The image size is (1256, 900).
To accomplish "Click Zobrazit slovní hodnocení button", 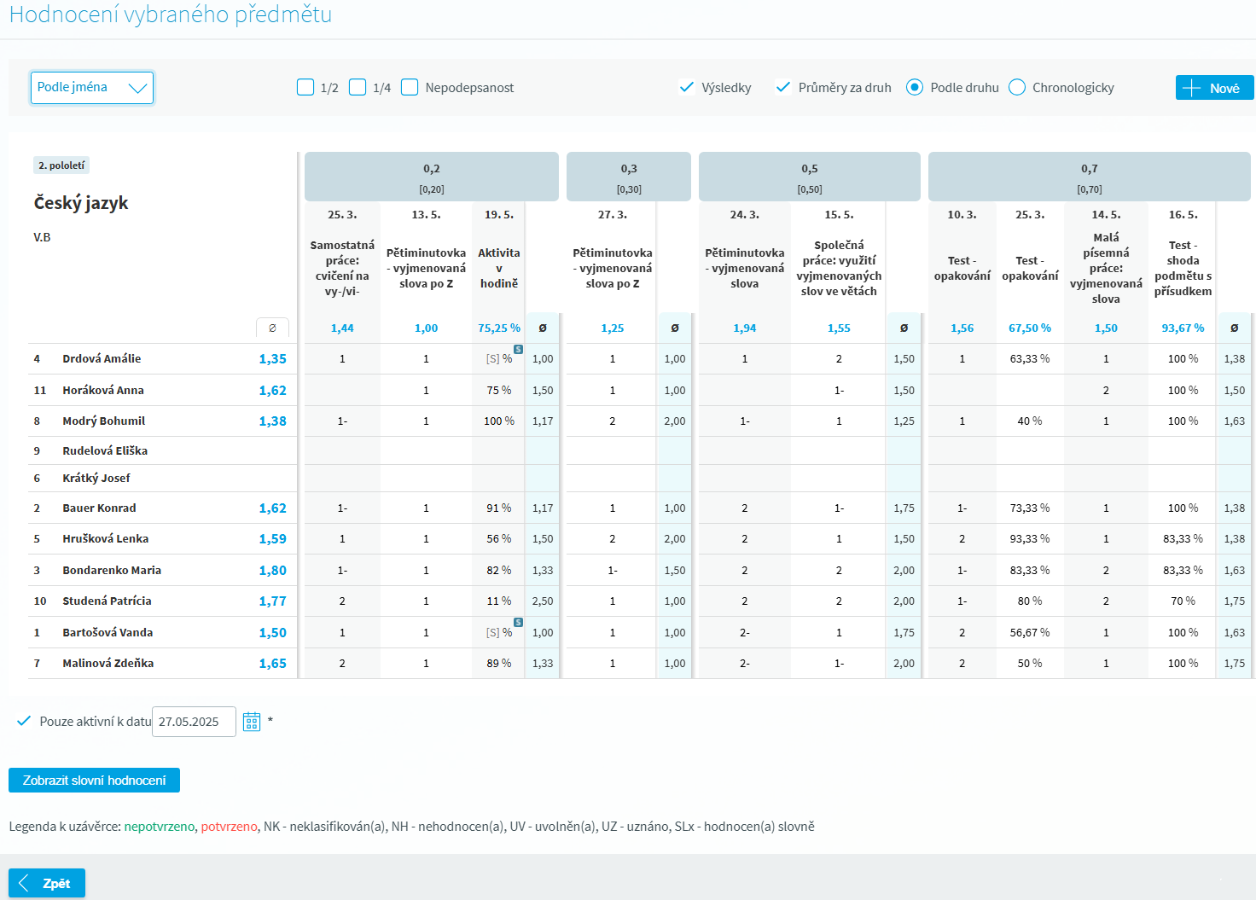I will [94, 781].
